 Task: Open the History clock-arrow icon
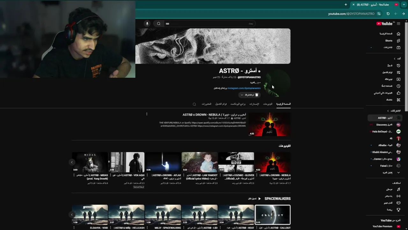pos(398,65)
